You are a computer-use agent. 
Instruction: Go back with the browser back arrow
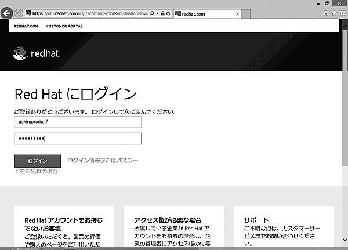point(6,13)
